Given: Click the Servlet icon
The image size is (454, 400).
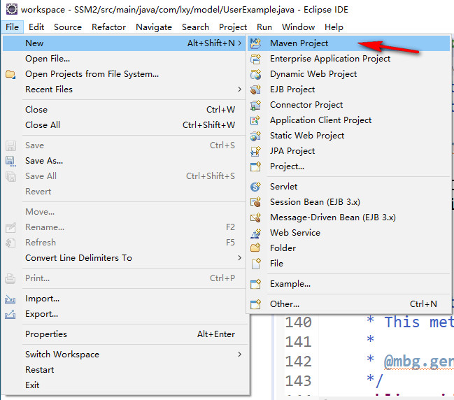Looking at the screenshot, I should tap(255, 187).
